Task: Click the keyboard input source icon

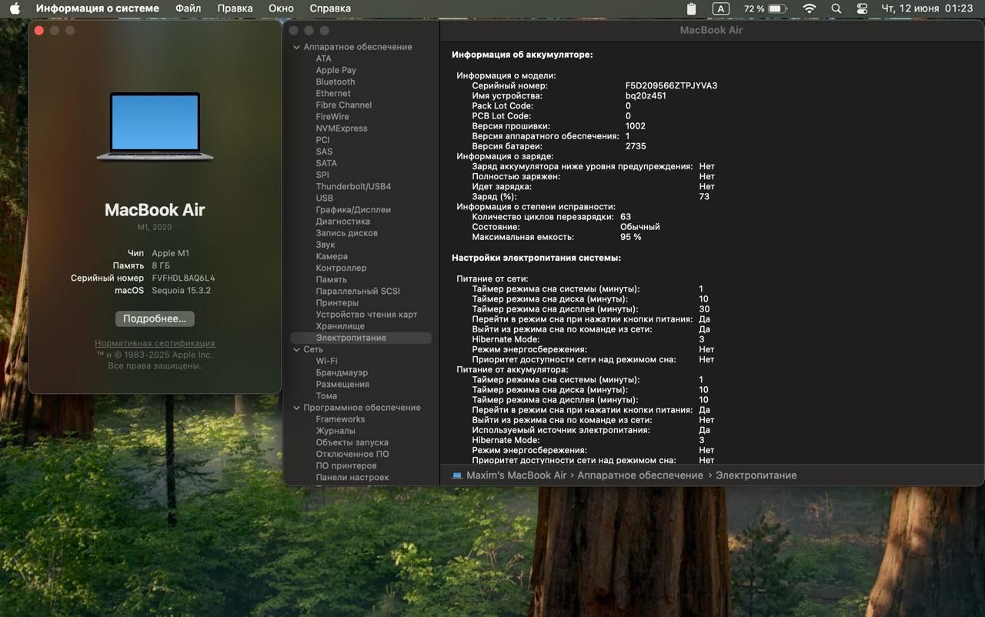Action: [720, 8]
